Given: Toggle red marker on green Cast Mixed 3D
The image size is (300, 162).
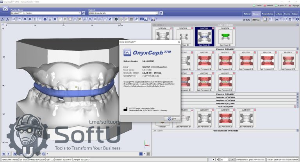Looking at the screenshot, I should click(234, 28).
